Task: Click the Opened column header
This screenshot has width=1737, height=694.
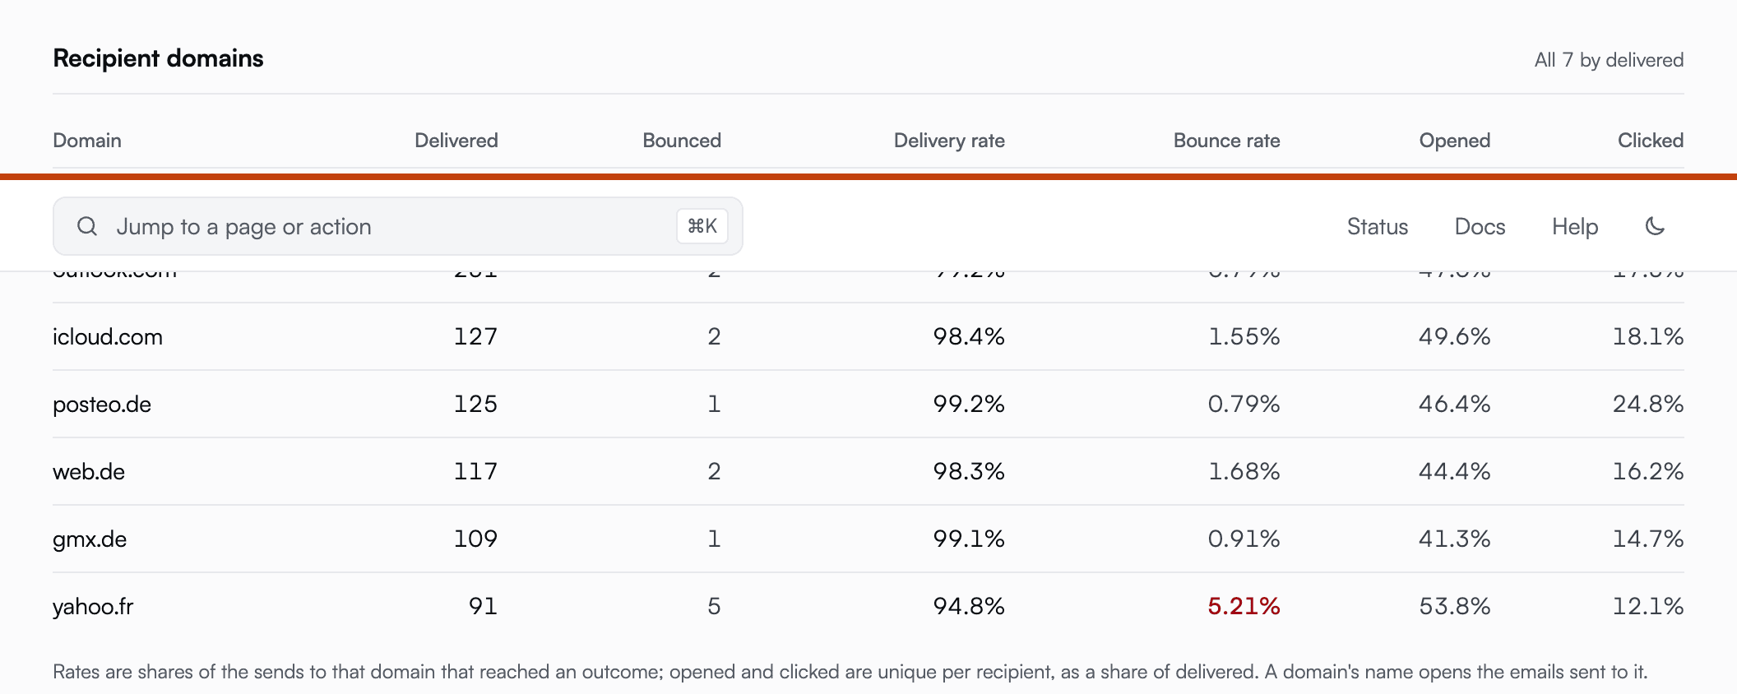Action: 1455,141
